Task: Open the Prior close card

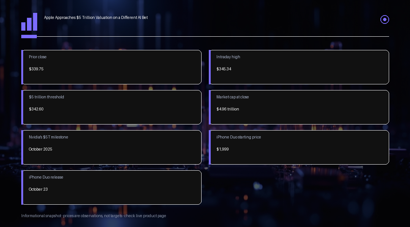Action: (x=111, y=67)
